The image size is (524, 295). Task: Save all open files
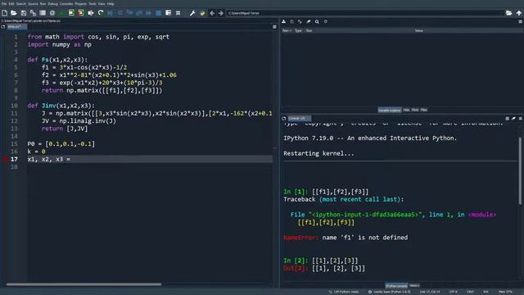pos(33,13)
